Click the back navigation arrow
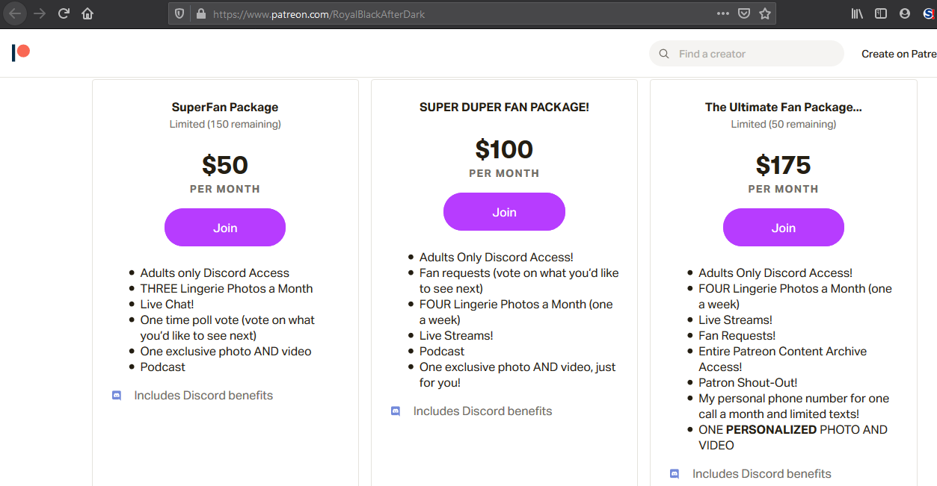The height and width of the screenshot is (486, 937). (15, 13)
